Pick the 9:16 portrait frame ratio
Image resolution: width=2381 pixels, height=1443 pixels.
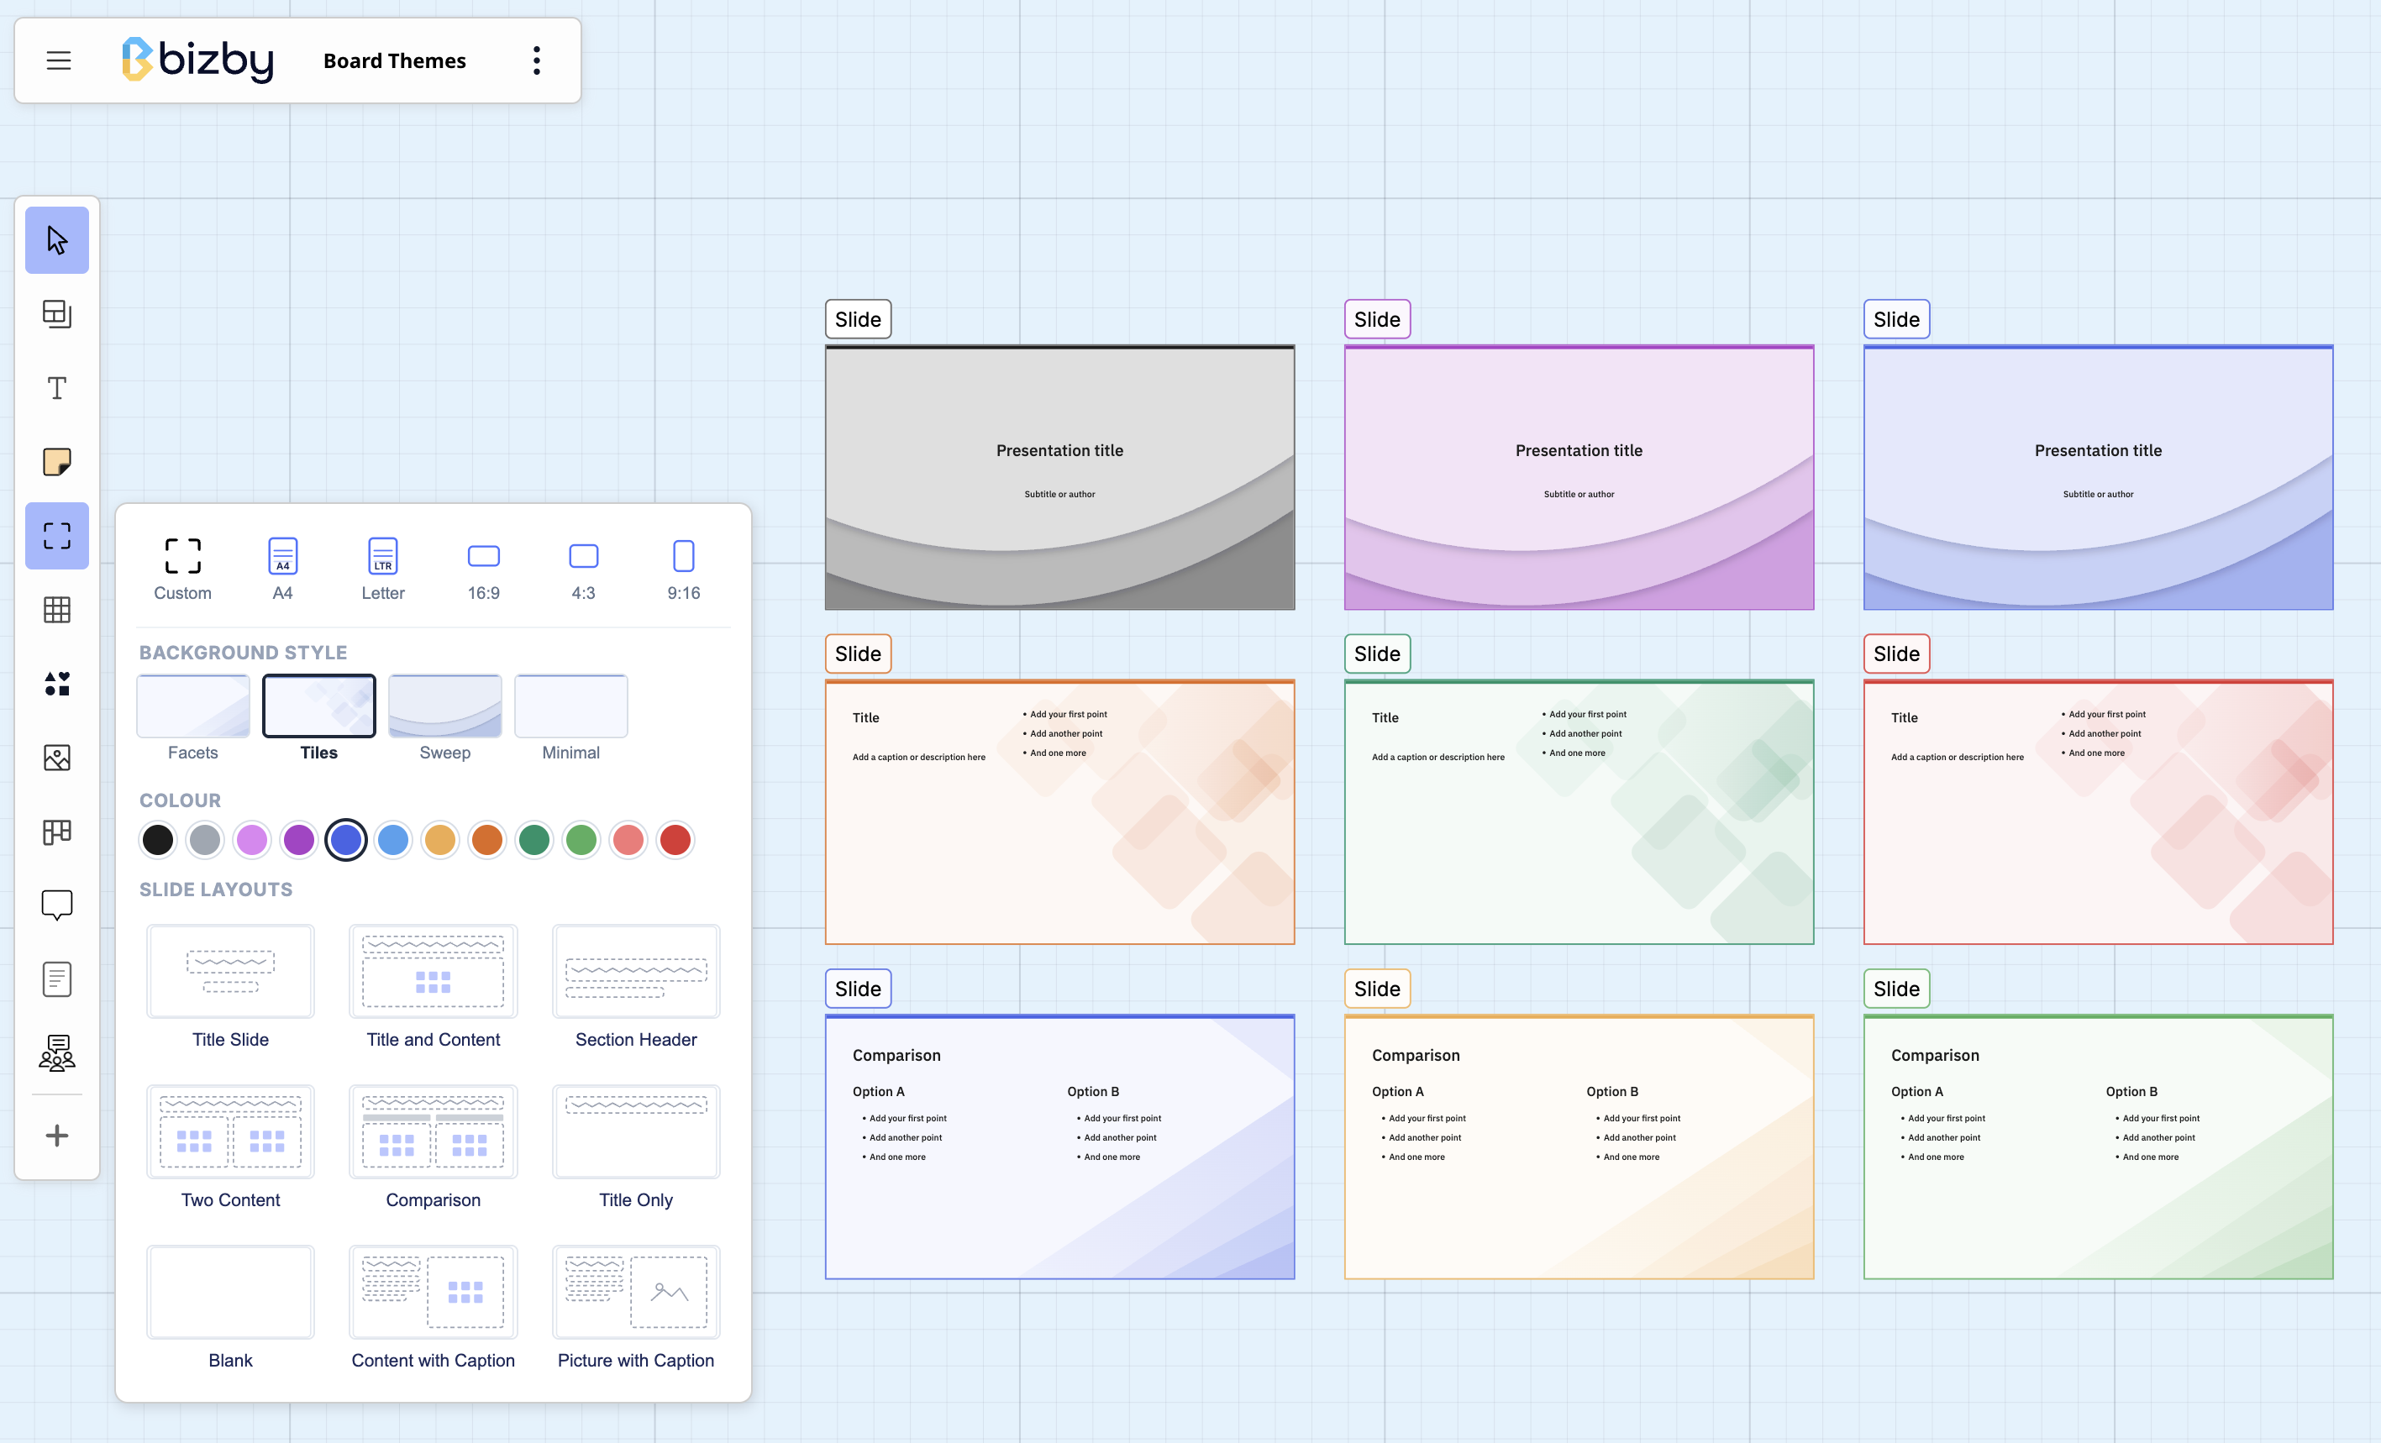684,569
